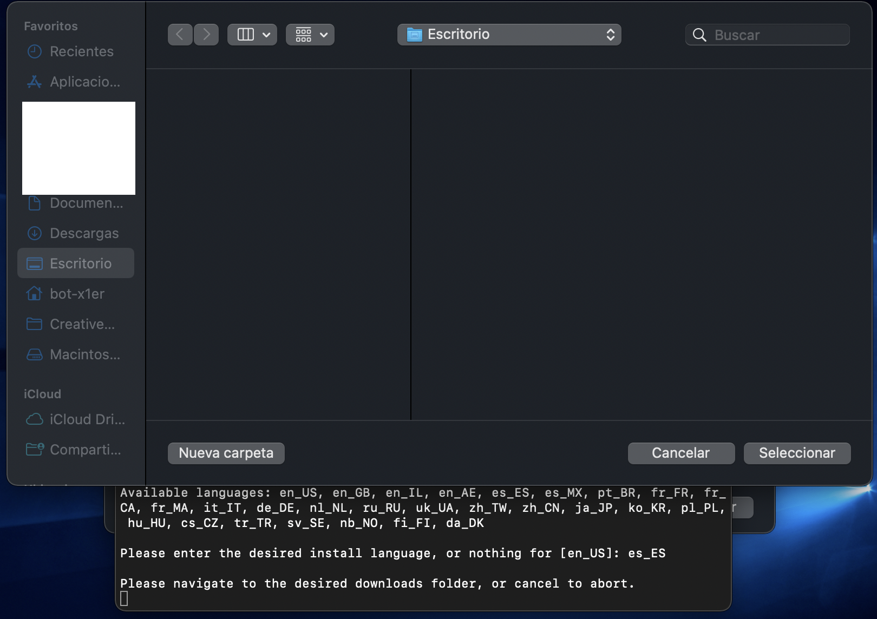Click the Descargas download icon
Screen dimensions: 877x619
(35, 233)
